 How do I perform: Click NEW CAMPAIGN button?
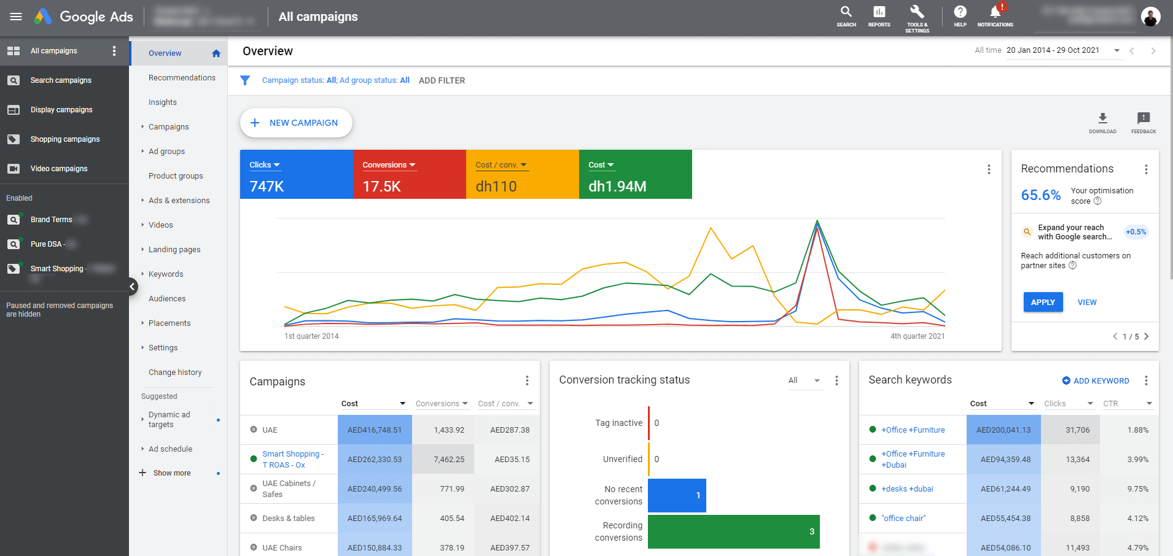296,123
